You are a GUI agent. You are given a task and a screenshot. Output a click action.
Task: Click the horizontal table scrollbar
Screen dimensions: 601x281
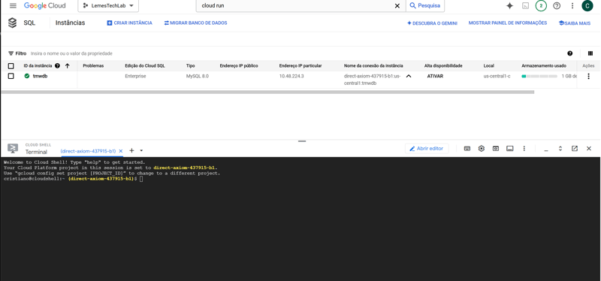pyautogui.click(x=267, y=92)
